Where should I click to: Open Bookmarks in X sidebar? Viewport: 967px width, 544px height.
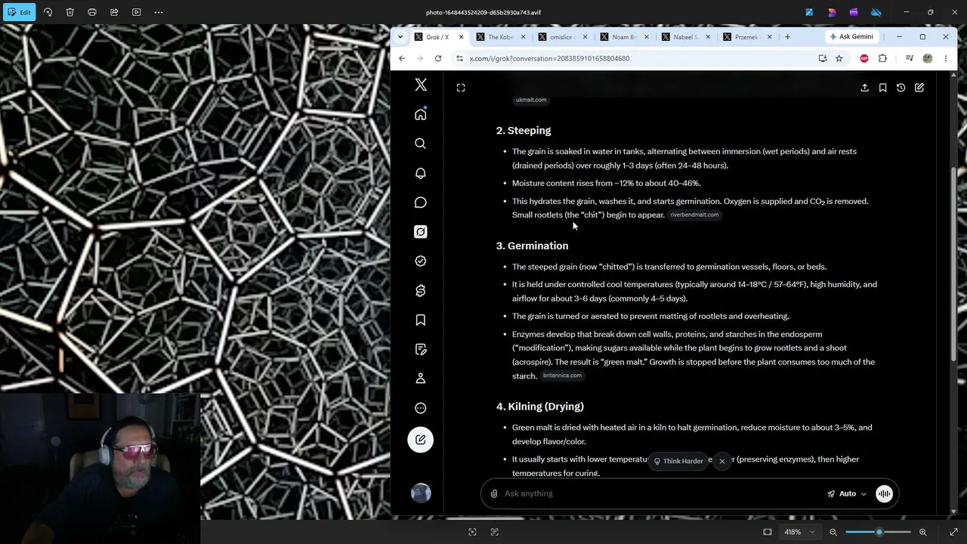(x=421, y=320)
